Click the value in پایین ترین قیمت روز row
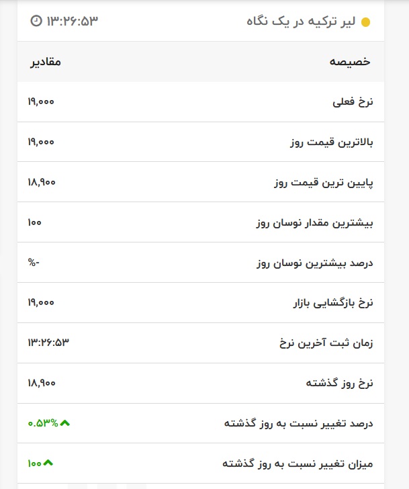This screenshot has height=489, width=409. coord(42,183)
